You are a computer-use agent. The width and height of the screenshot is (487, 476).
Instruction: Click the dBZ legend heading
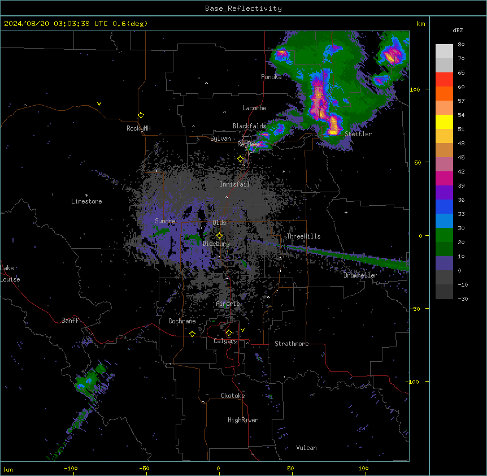[458, 31]
